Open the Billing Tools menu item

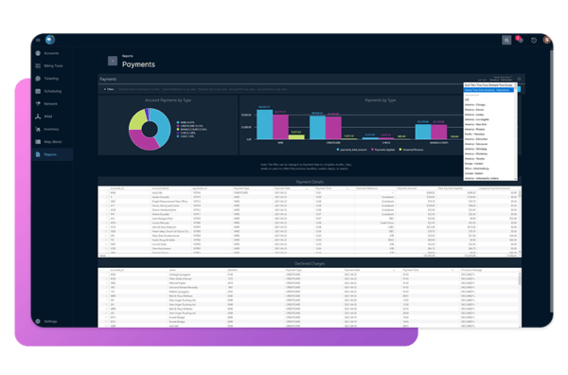(53, 66)
